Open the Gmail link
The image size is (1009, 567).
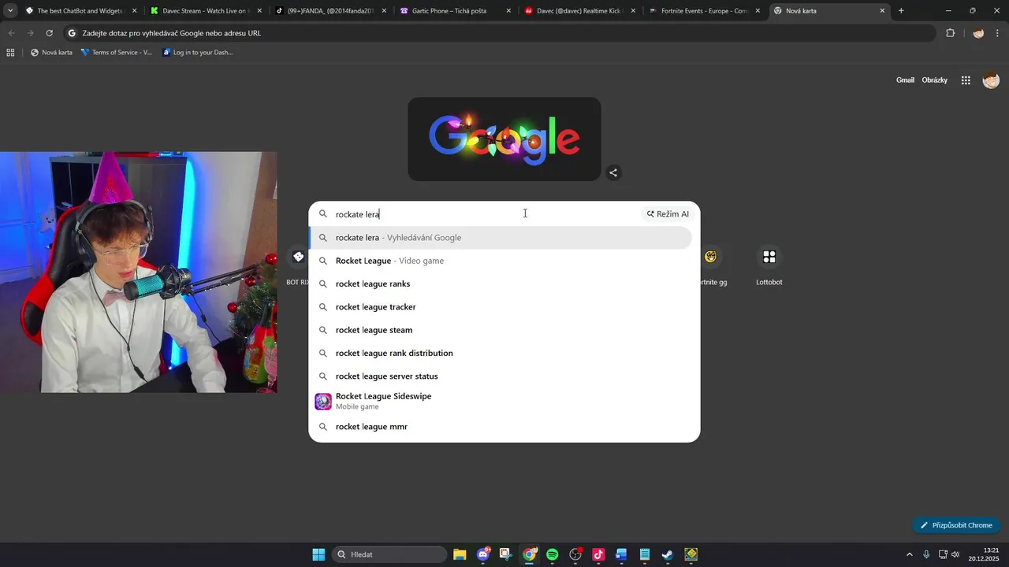point(905,80)
